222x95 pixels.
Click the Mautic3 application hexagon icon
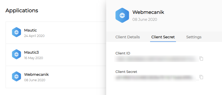point(16,54)
